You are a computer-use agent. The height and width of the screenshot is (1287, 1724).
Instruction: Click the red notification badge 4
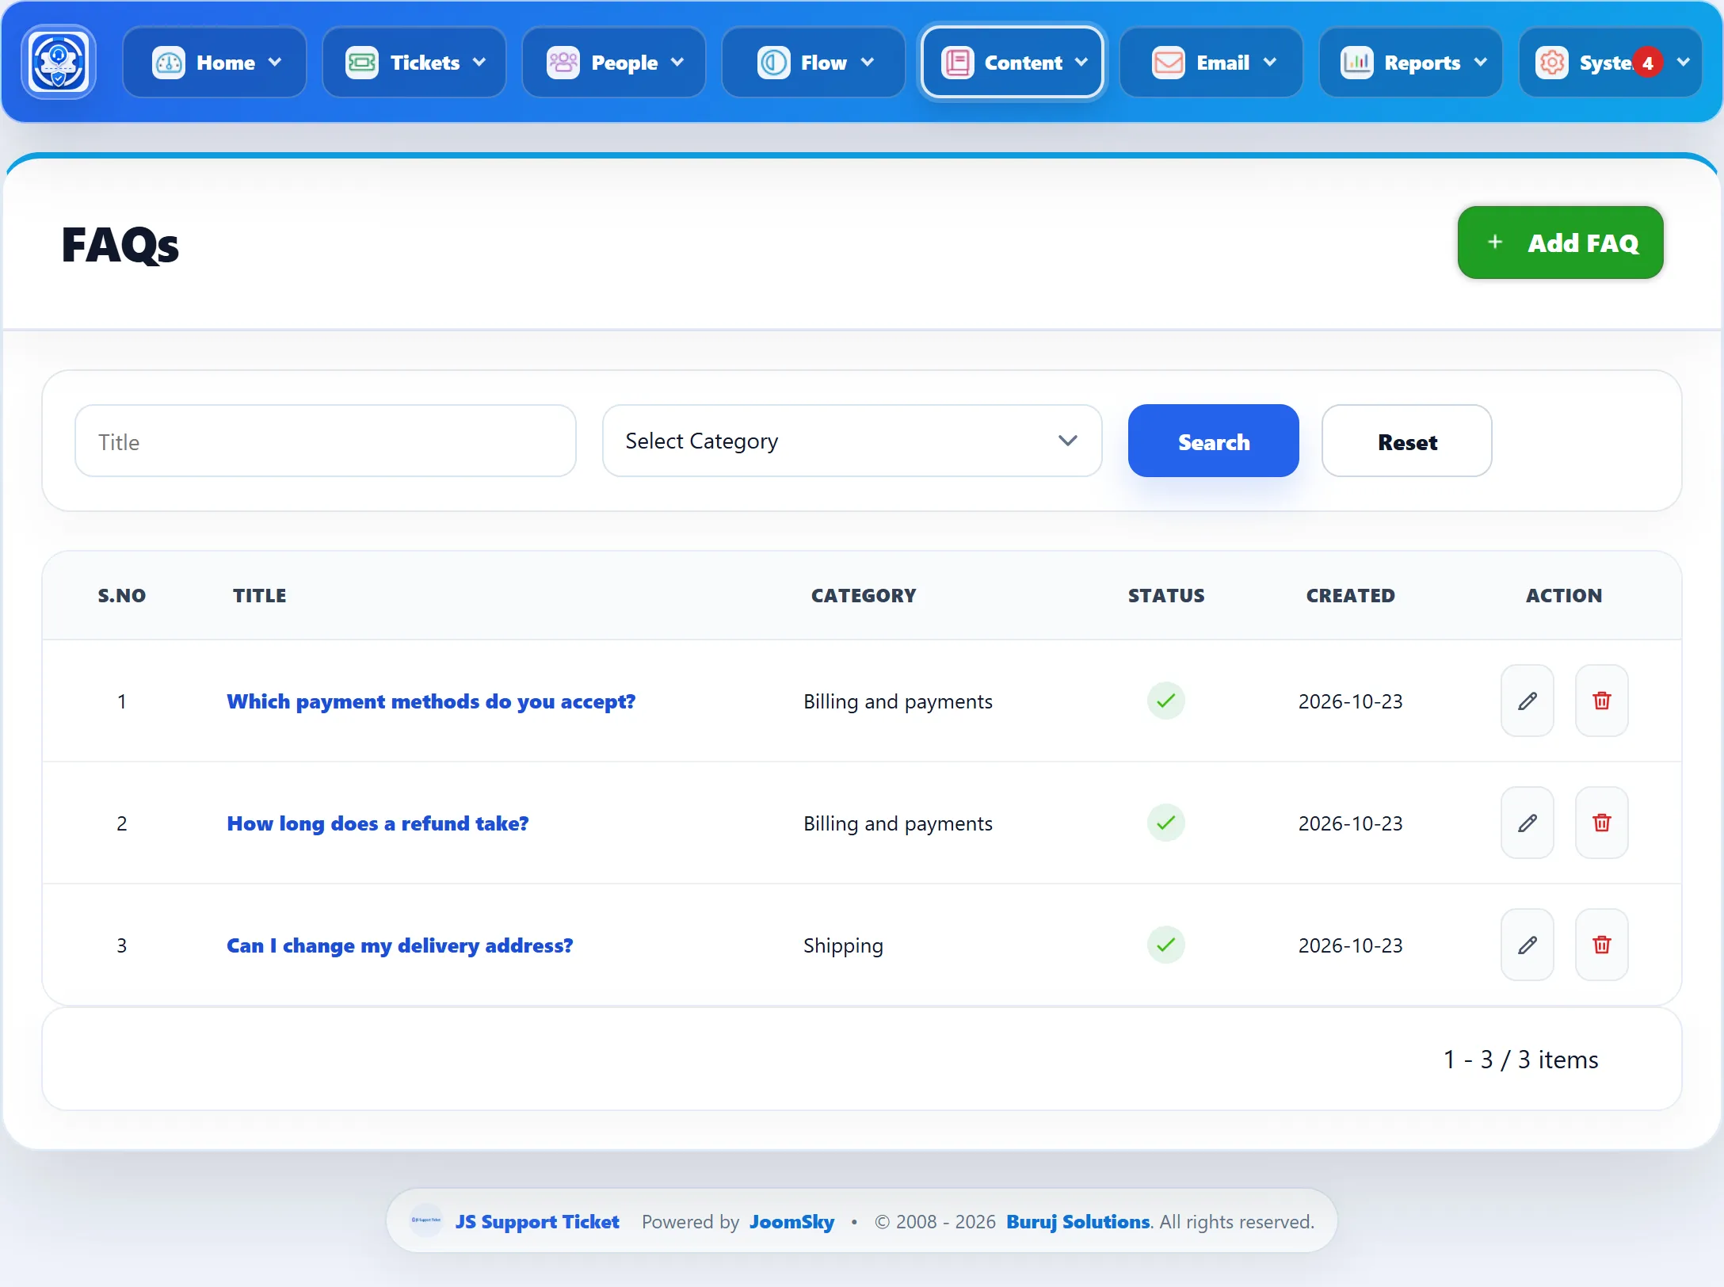click(x=1647, y=63)
